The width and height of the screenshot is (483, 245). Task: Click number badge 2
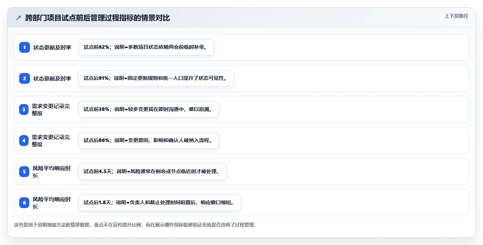(x=25, y=78)
